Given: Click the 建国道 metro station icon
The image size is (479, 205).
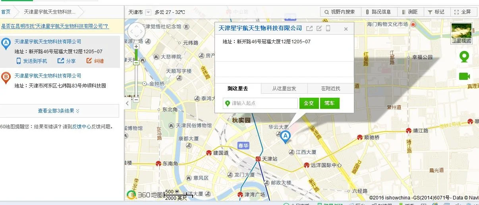Looking at the screenshot, I should [209, 153].
